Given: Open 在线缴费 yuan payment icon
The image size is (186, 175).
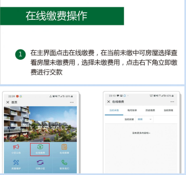Looking at the screenshot, I should pyautogui.click(x=40, y=147).
